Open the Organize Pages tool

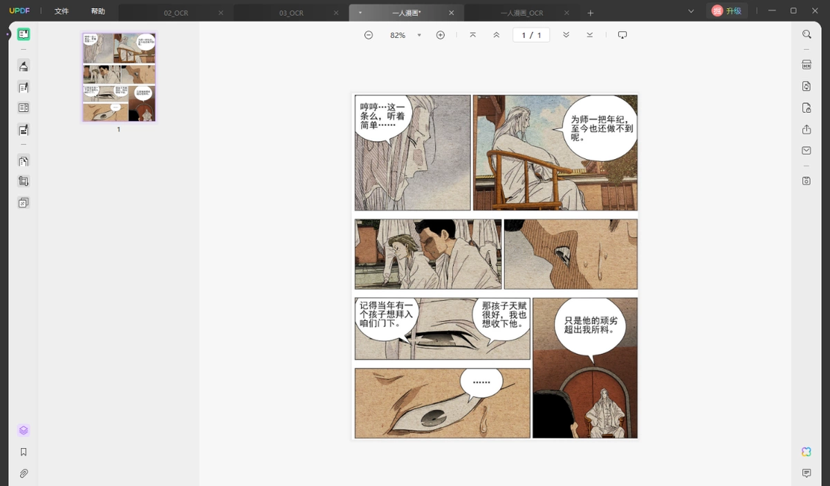(24, 161)
